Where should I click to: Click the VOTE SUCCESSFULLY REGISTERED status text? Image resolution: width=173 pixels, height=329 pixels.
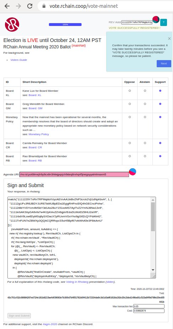tap(134, 28)
